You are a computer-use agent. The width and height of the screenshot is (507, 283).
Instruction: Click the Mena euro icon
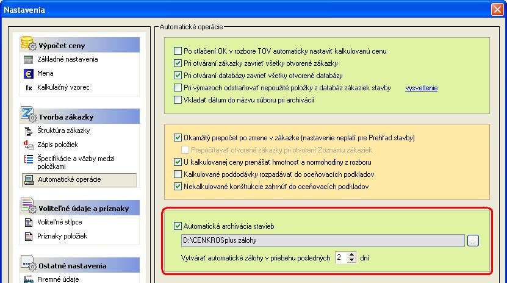point(29,74)
